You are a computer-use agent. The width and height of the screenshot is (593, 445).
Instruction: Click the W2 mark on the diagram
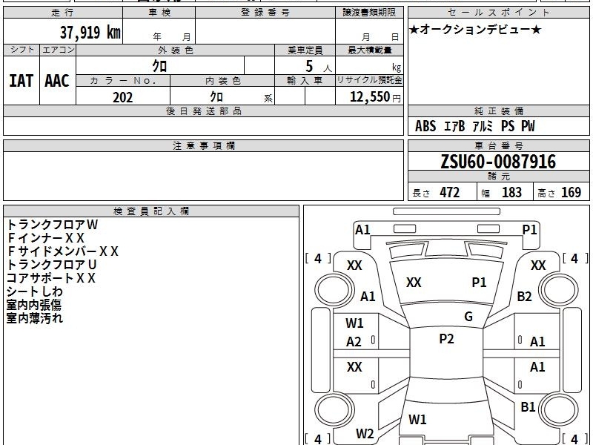[x=365, y=434]
